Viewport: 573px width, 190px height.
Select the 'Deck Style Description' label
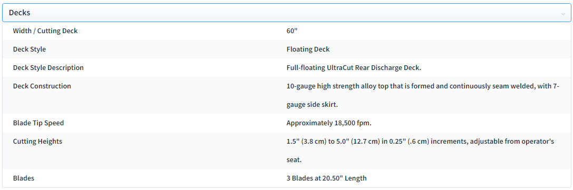pyautogui.click(x=48, y=68)
